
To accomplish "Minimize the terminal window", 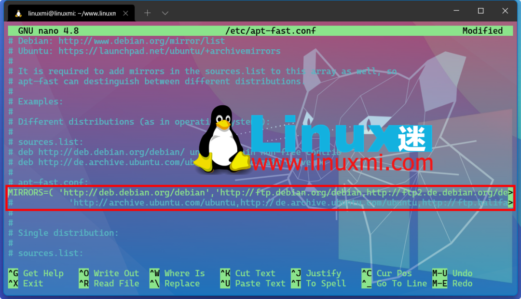I will [456, 11].
